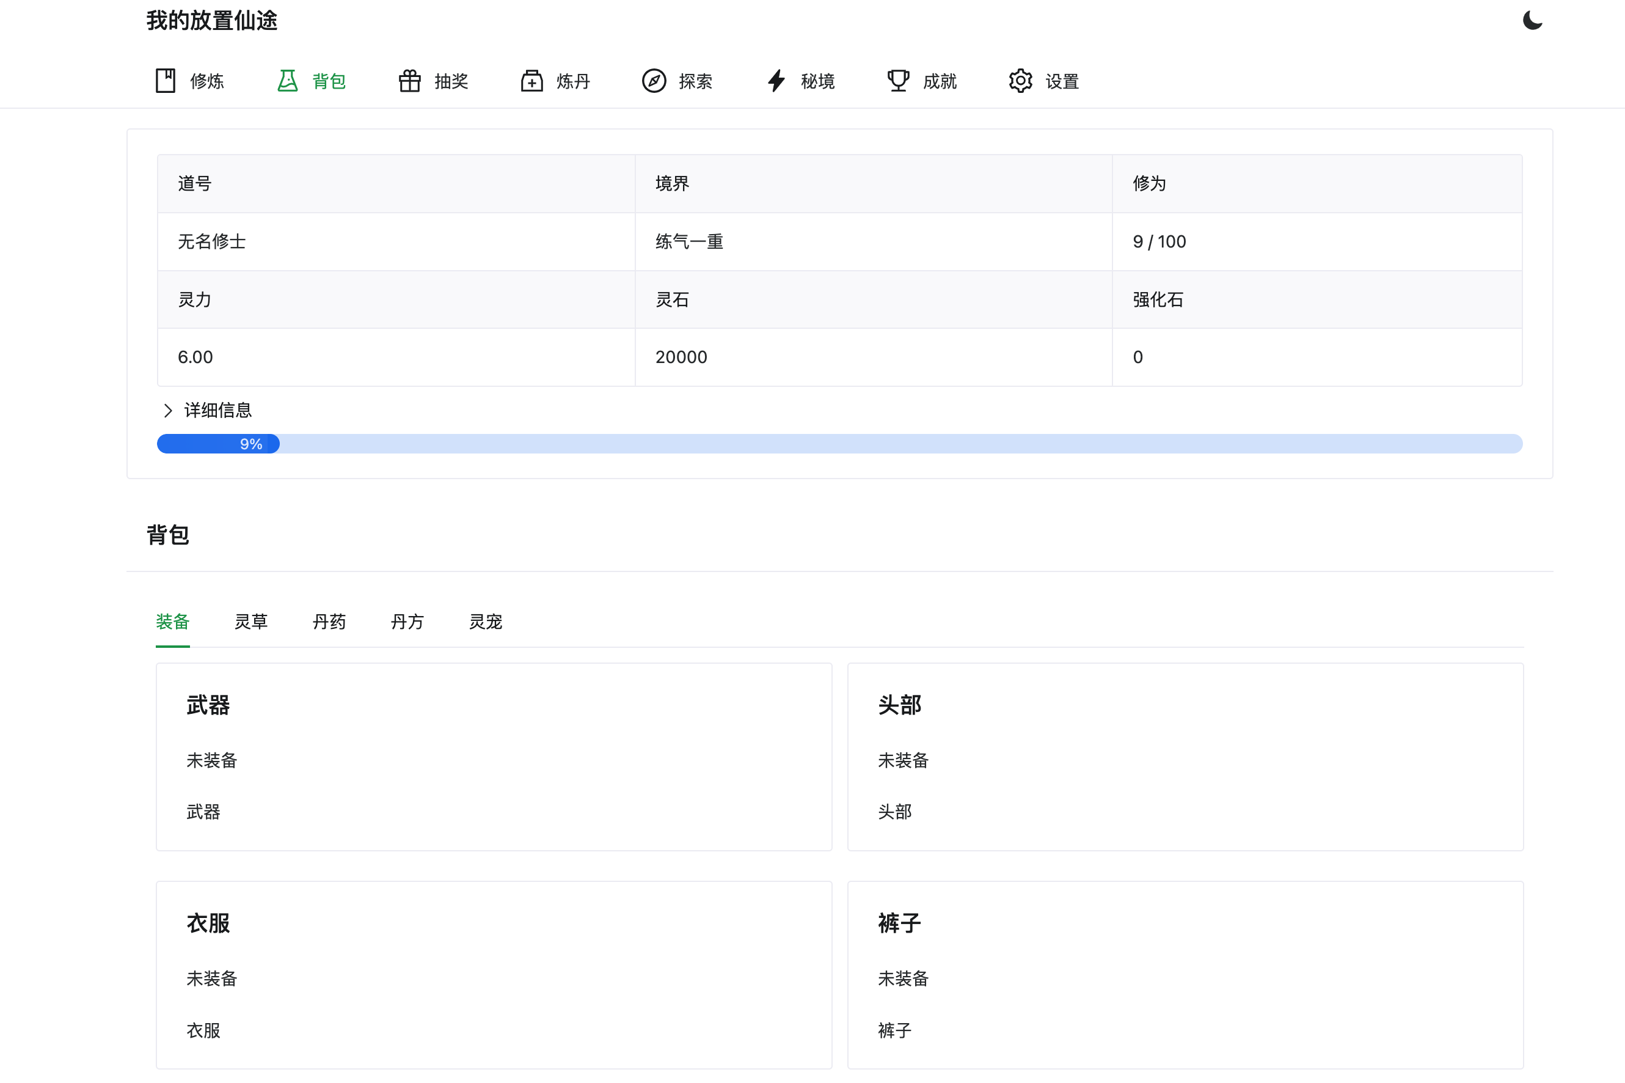The width and height of the screenshot is (1625, 1083).
Task: Open the 武器 equipment slot card
Action: click(494, 757)
